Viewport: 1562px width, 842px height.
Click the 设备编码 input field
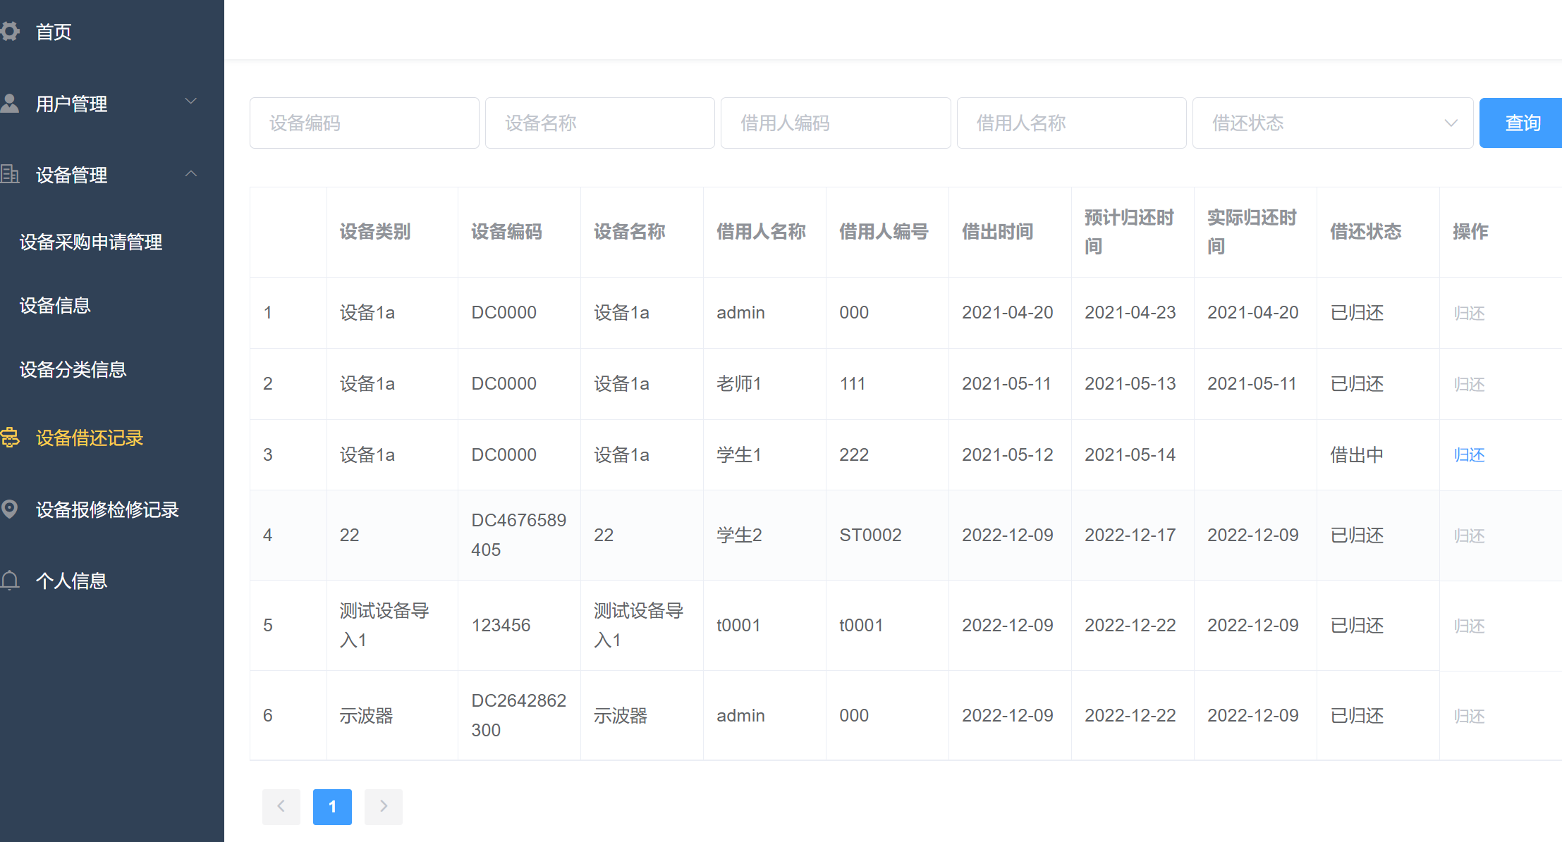(x=364, y=123)
